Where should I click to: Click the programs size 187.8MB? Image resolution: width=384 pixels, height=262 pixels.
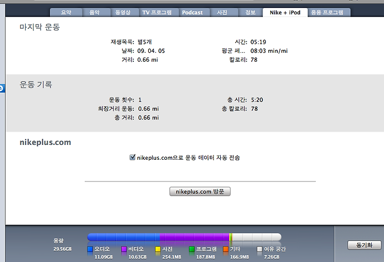205,257
